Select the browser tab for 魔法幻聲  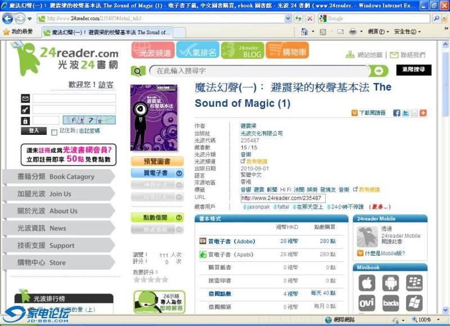pos(107,33)
